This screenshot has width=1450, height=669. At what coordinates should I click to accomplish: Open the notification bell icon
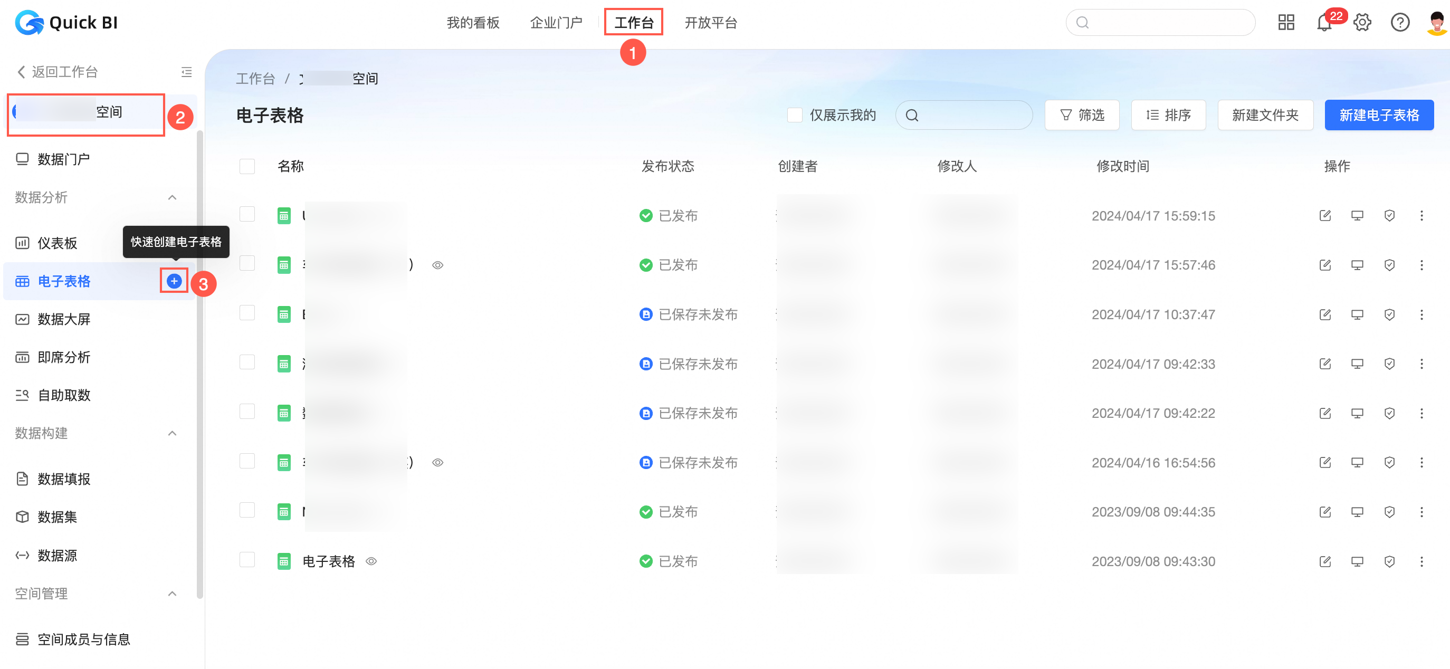pyautogui.click(x=1323, y=23)
